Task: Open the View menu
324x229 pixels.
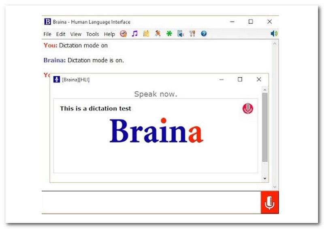Action: pyautogui.click(x=76, y=34)
